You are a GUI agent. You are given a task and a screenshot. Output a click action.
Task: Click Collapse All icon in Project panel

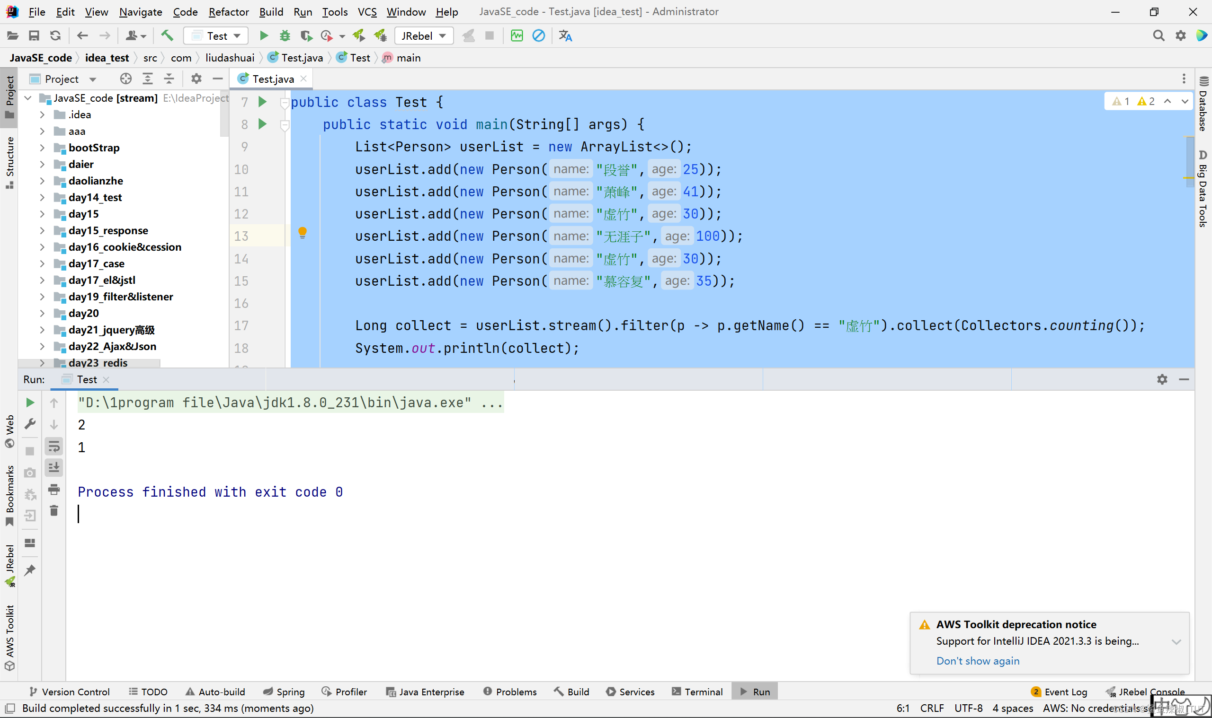pyautogui.click(x=169, y=79)
